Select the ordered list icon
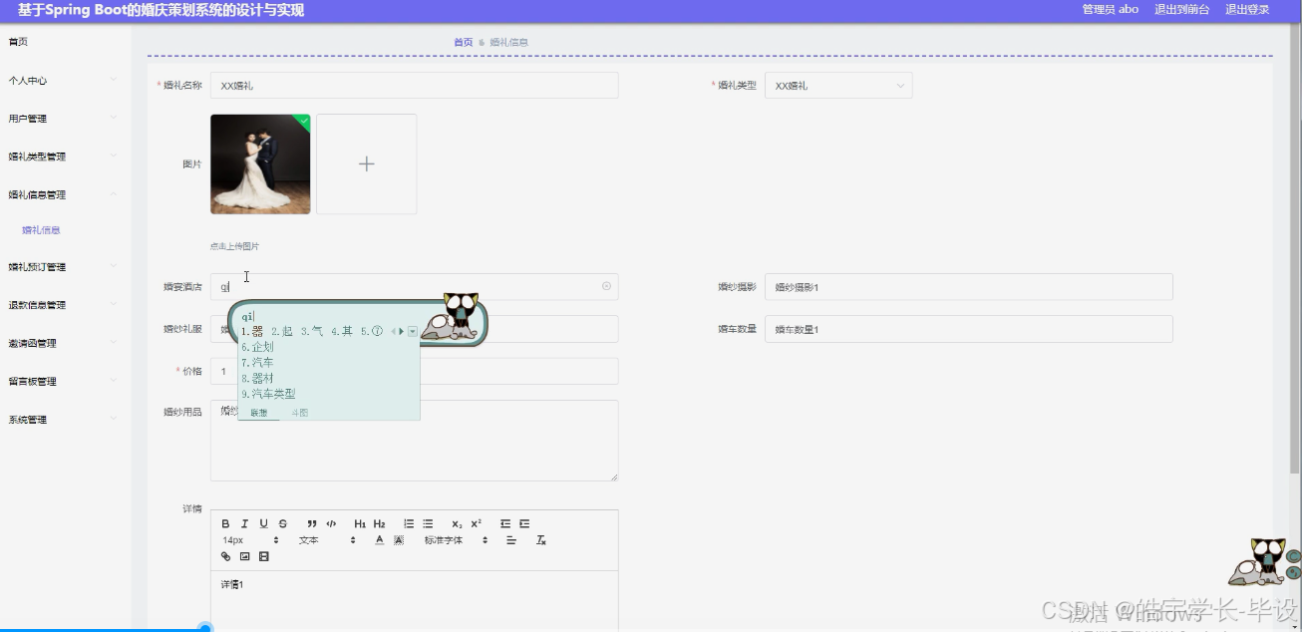1302x632 pixels. (x=409, y=522)
